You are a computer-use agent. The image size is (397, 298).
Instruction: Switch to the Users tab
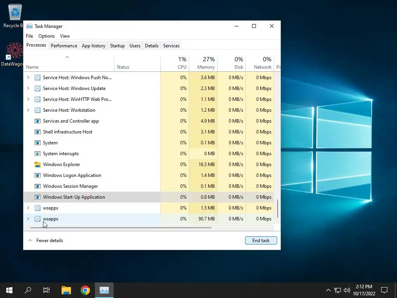[135, 46]
